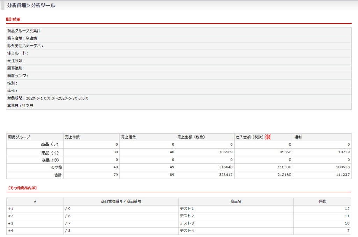Click the total 売上個数 value 89
Screen dimensions: 358x237
[172, 175]
